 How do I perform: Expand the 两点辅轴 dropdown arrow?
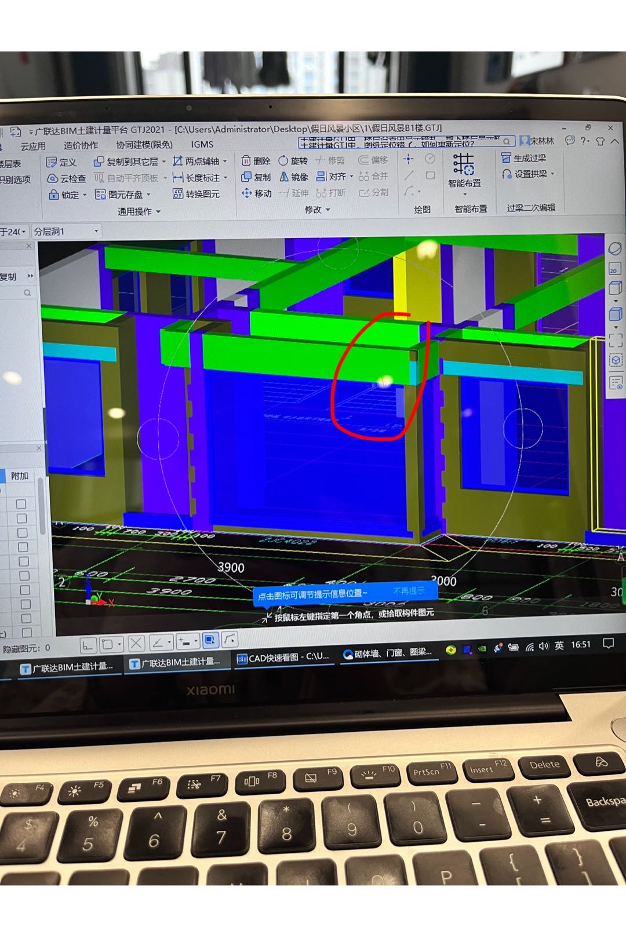(x=225, y=161)
